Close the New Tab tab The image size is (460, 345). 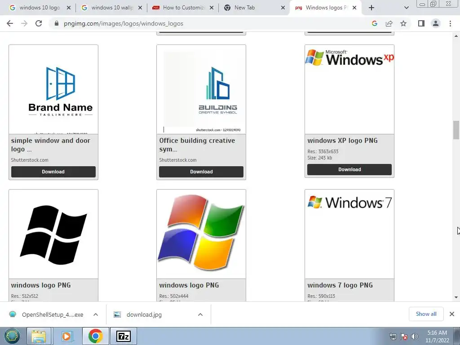(283, 8)
